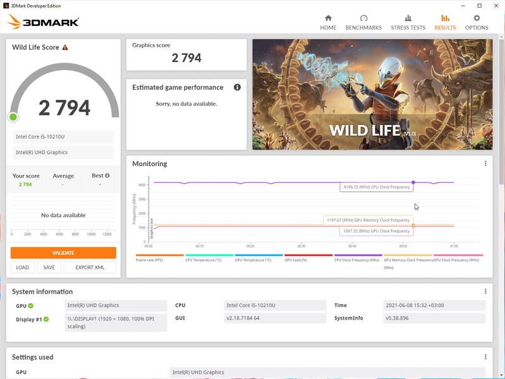Click the SAVE button
Image resolution: width=505 pixels, height=379 pixels.
click(49, 267)
